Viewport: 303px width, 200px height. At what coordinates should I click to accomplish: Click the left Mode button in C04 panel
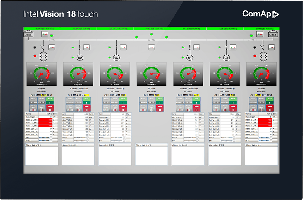pos(33,101)
